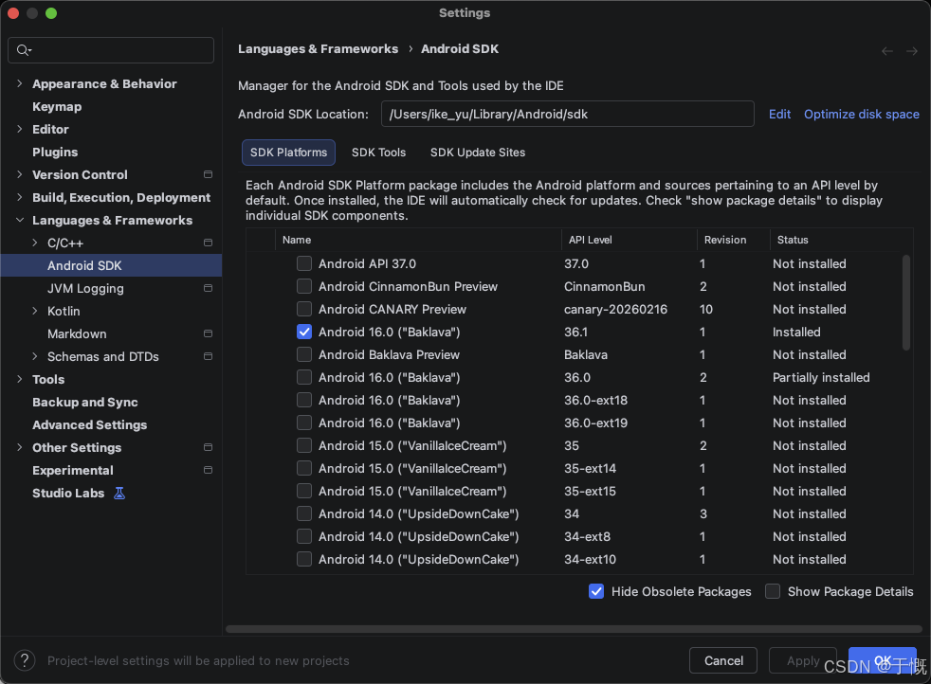Expand the Kotlin settings node
931x684 pixels.
[x=35, y=312]
